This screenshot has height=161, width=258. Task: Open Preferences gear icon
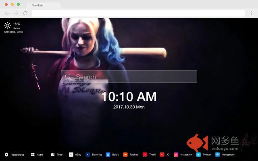(6, 155)
